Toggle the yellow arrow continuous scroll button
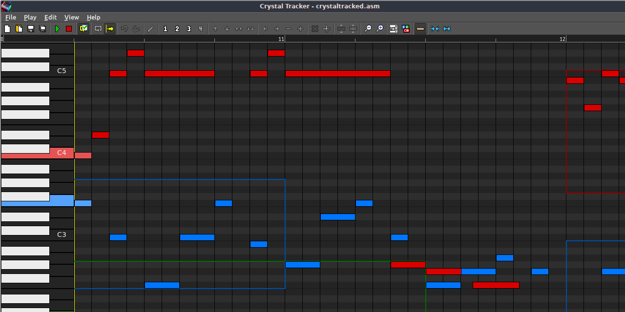 tap(110, 29)
